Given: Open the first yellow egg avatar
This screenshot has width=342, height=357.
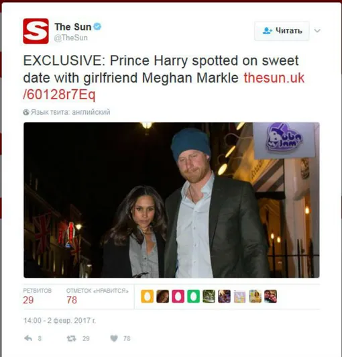Looking at the screenshot, I should coord(148,296).
